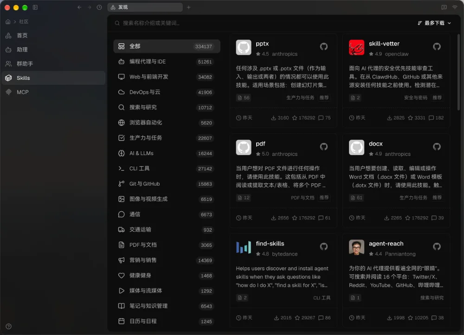The image size is (464, 335).
Task: Click the agent-reach author photo
Action: click(356, 247)
